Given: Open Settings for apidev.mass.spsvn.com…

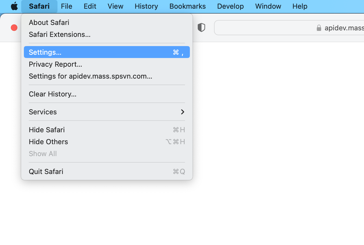Looking at the screenshot, I should (90, 76).
